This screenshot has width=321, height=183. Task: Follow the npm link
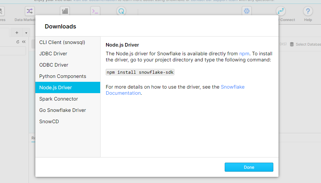244,54
